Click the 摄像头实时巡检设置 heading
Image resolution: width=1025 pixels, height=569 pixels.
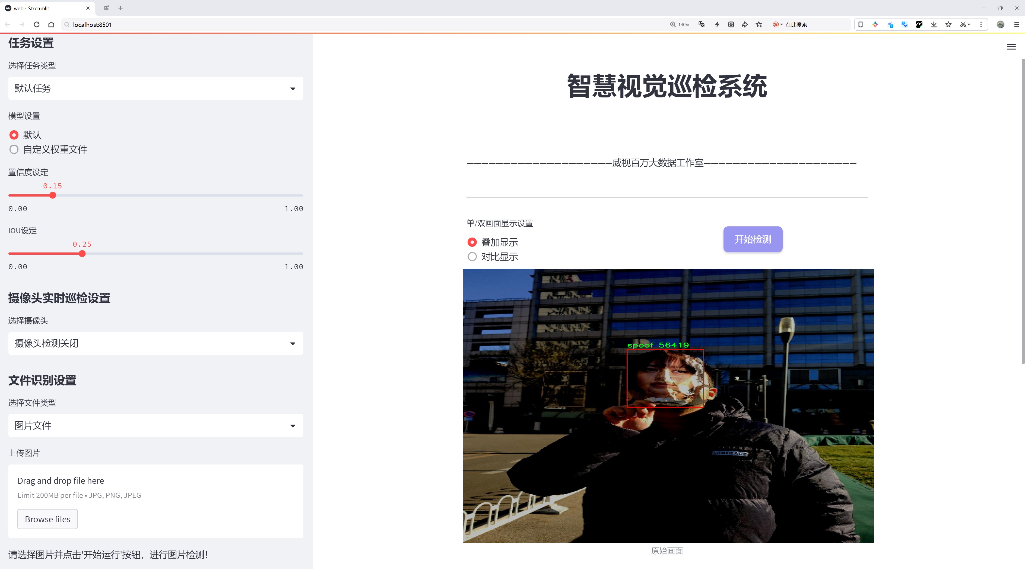pyautogui.click(x=59, y=298)
